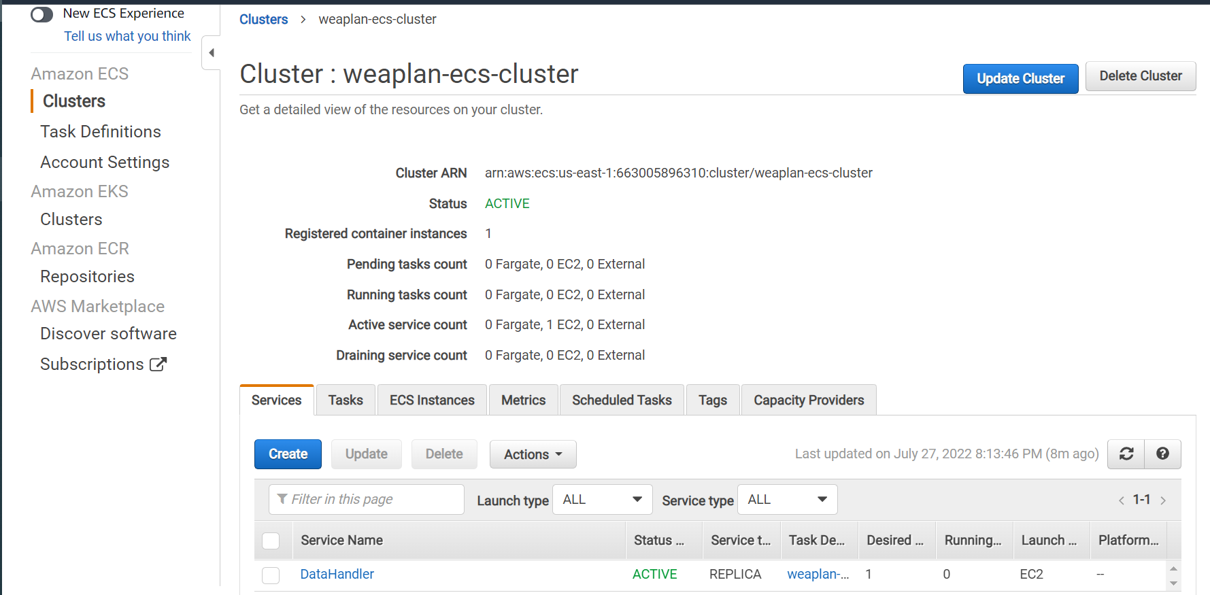Expand the Actions dropdown menu
1210x595 pixels.
[x=533, y=454]
